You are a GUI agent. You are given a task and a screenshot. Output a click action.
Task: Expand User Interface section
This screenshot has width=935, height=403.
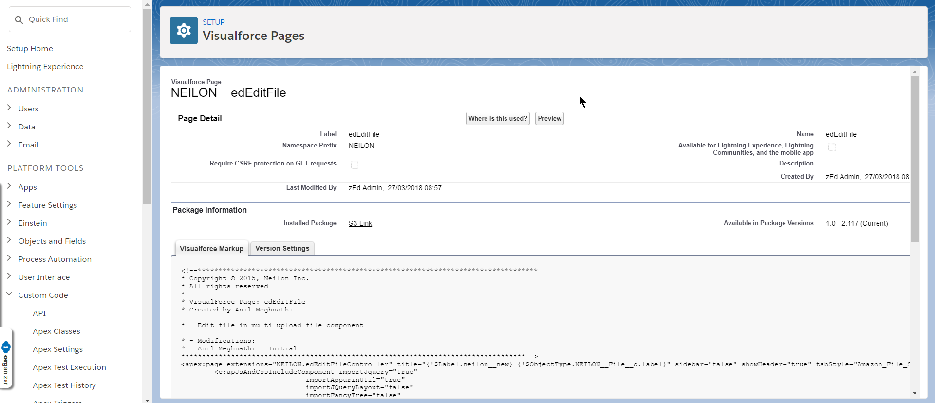(9, 276)
